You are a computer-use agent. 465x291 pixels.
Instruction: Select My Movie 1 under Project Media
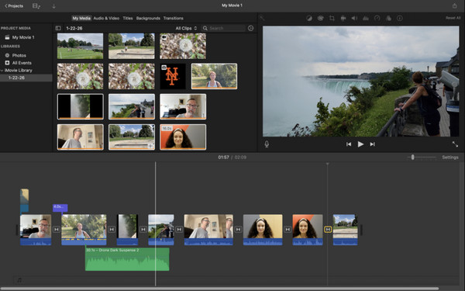(x=23, y=37)
